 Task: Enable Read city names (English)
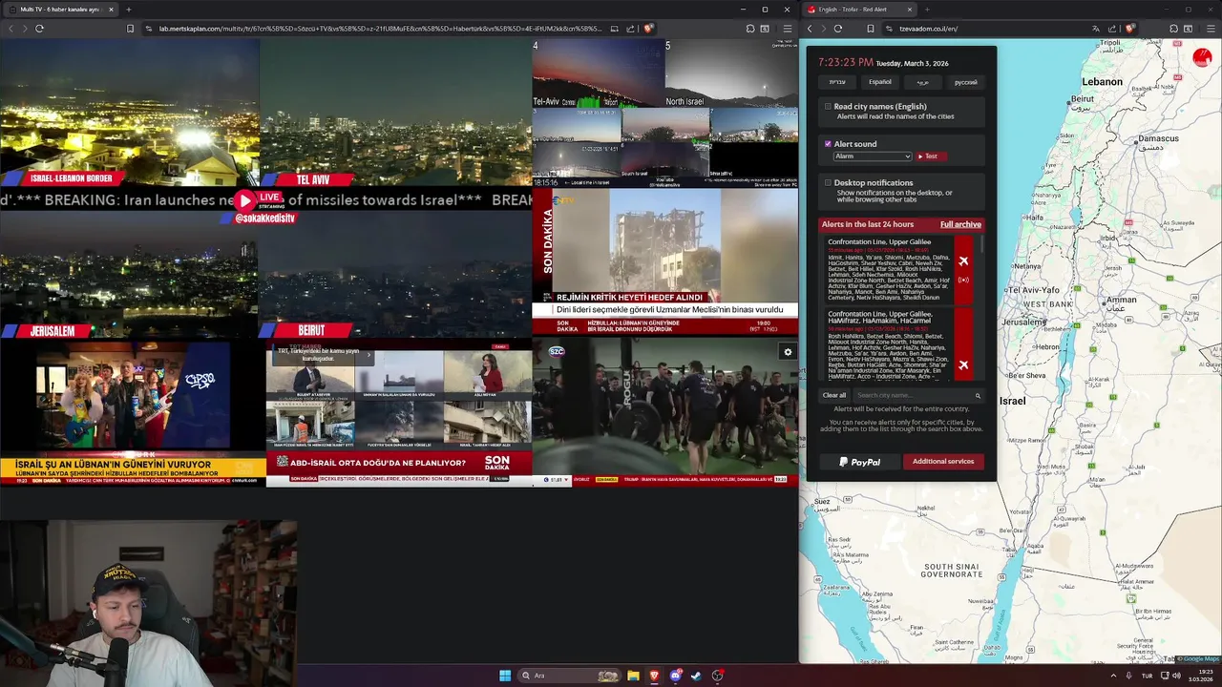tap(828, 107)
